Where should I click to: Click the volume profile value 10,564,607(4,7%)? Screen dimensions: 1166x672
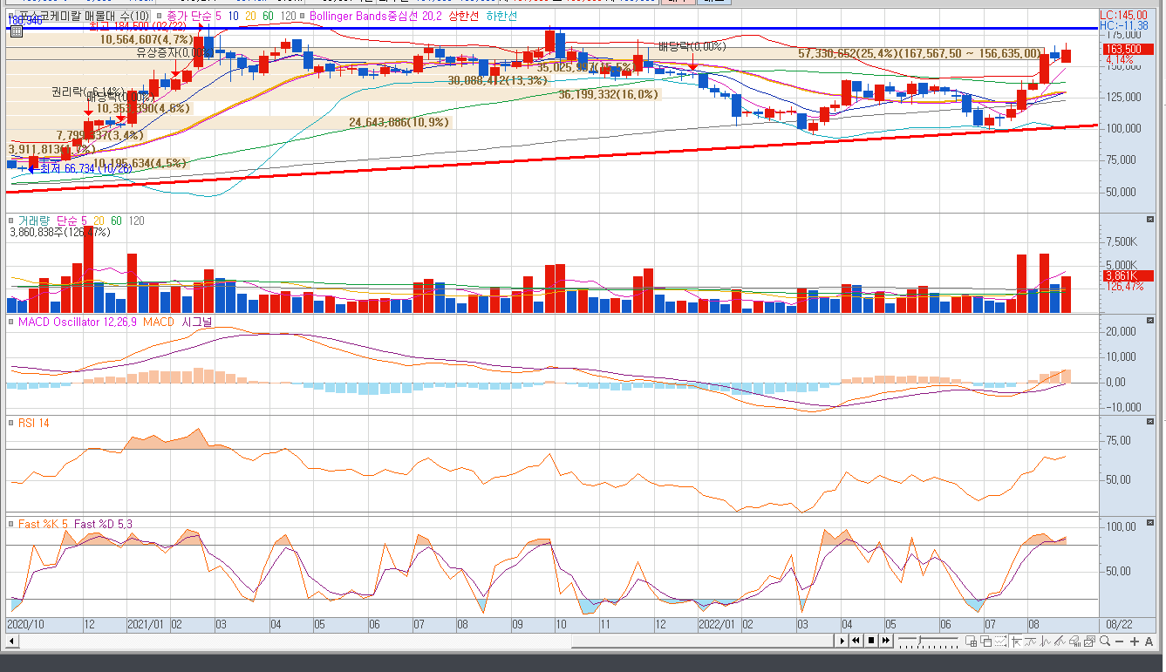click(147, 39)
